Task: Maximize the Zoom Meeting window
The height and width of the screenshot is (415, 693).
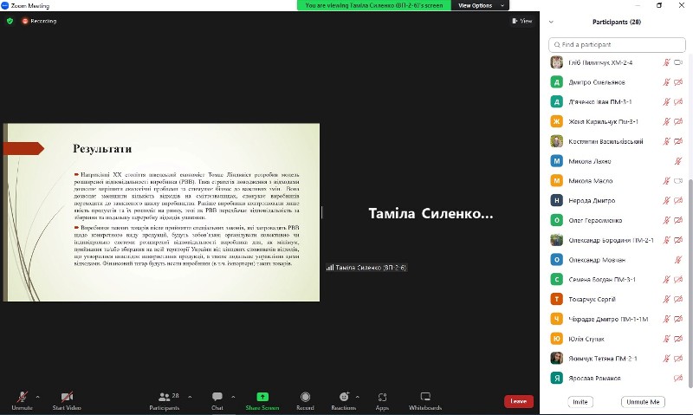Action: click(659, 5)
